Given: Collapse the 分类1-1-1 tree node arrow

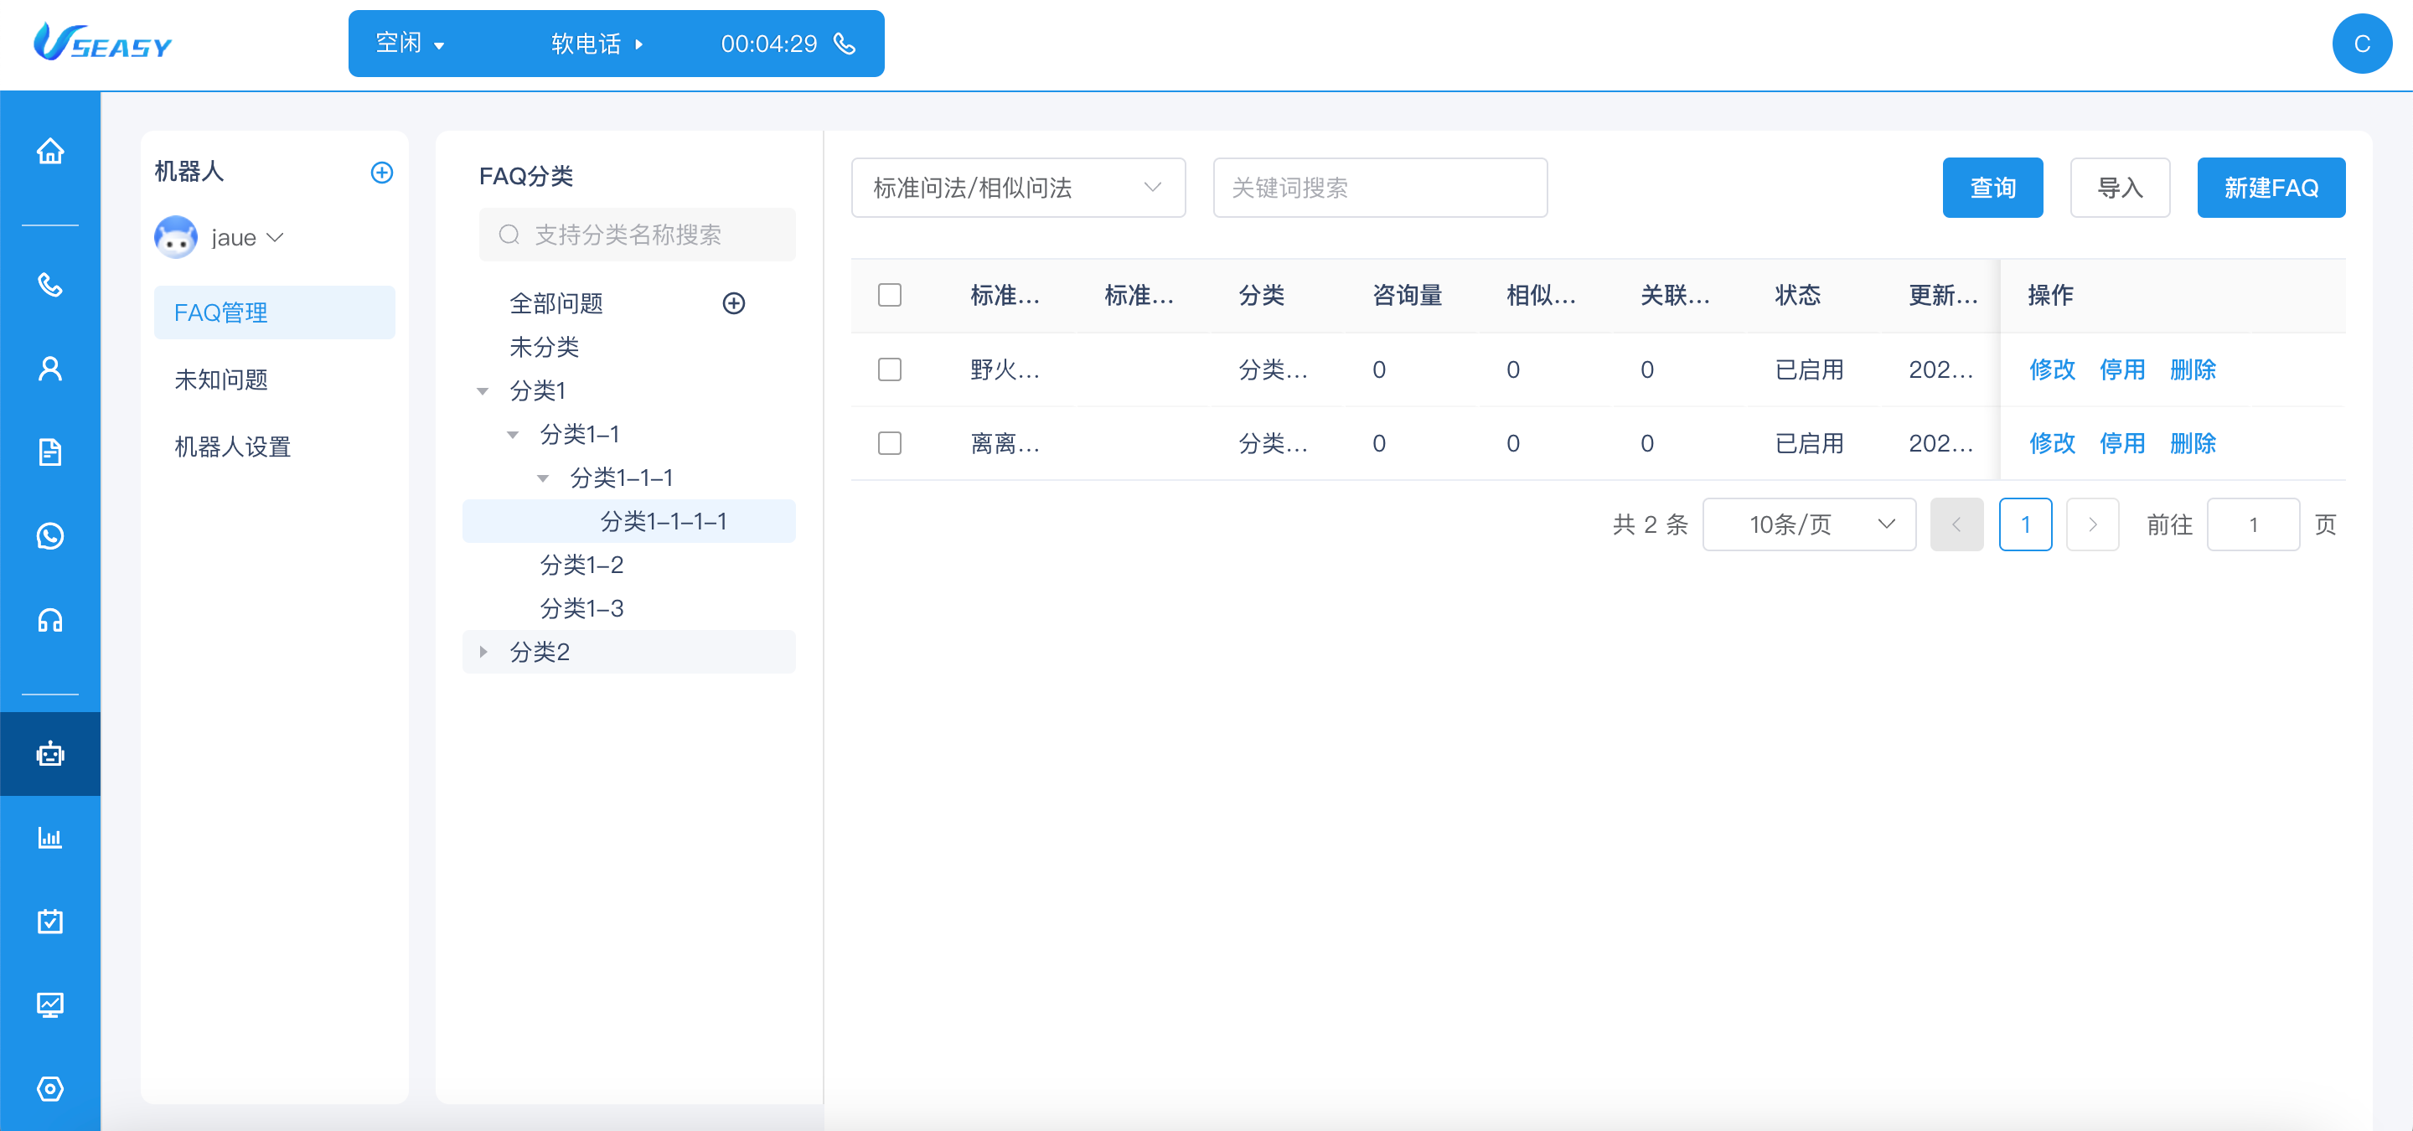Looking at the screenshot, I should 542,478.
